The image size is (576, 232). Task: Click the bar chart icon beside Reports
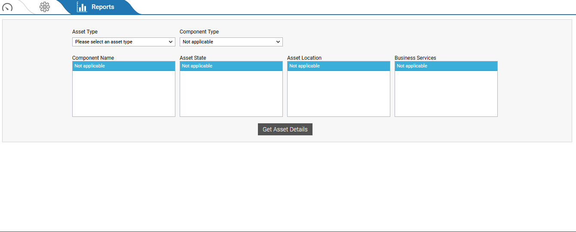click(x=82, y=7)
